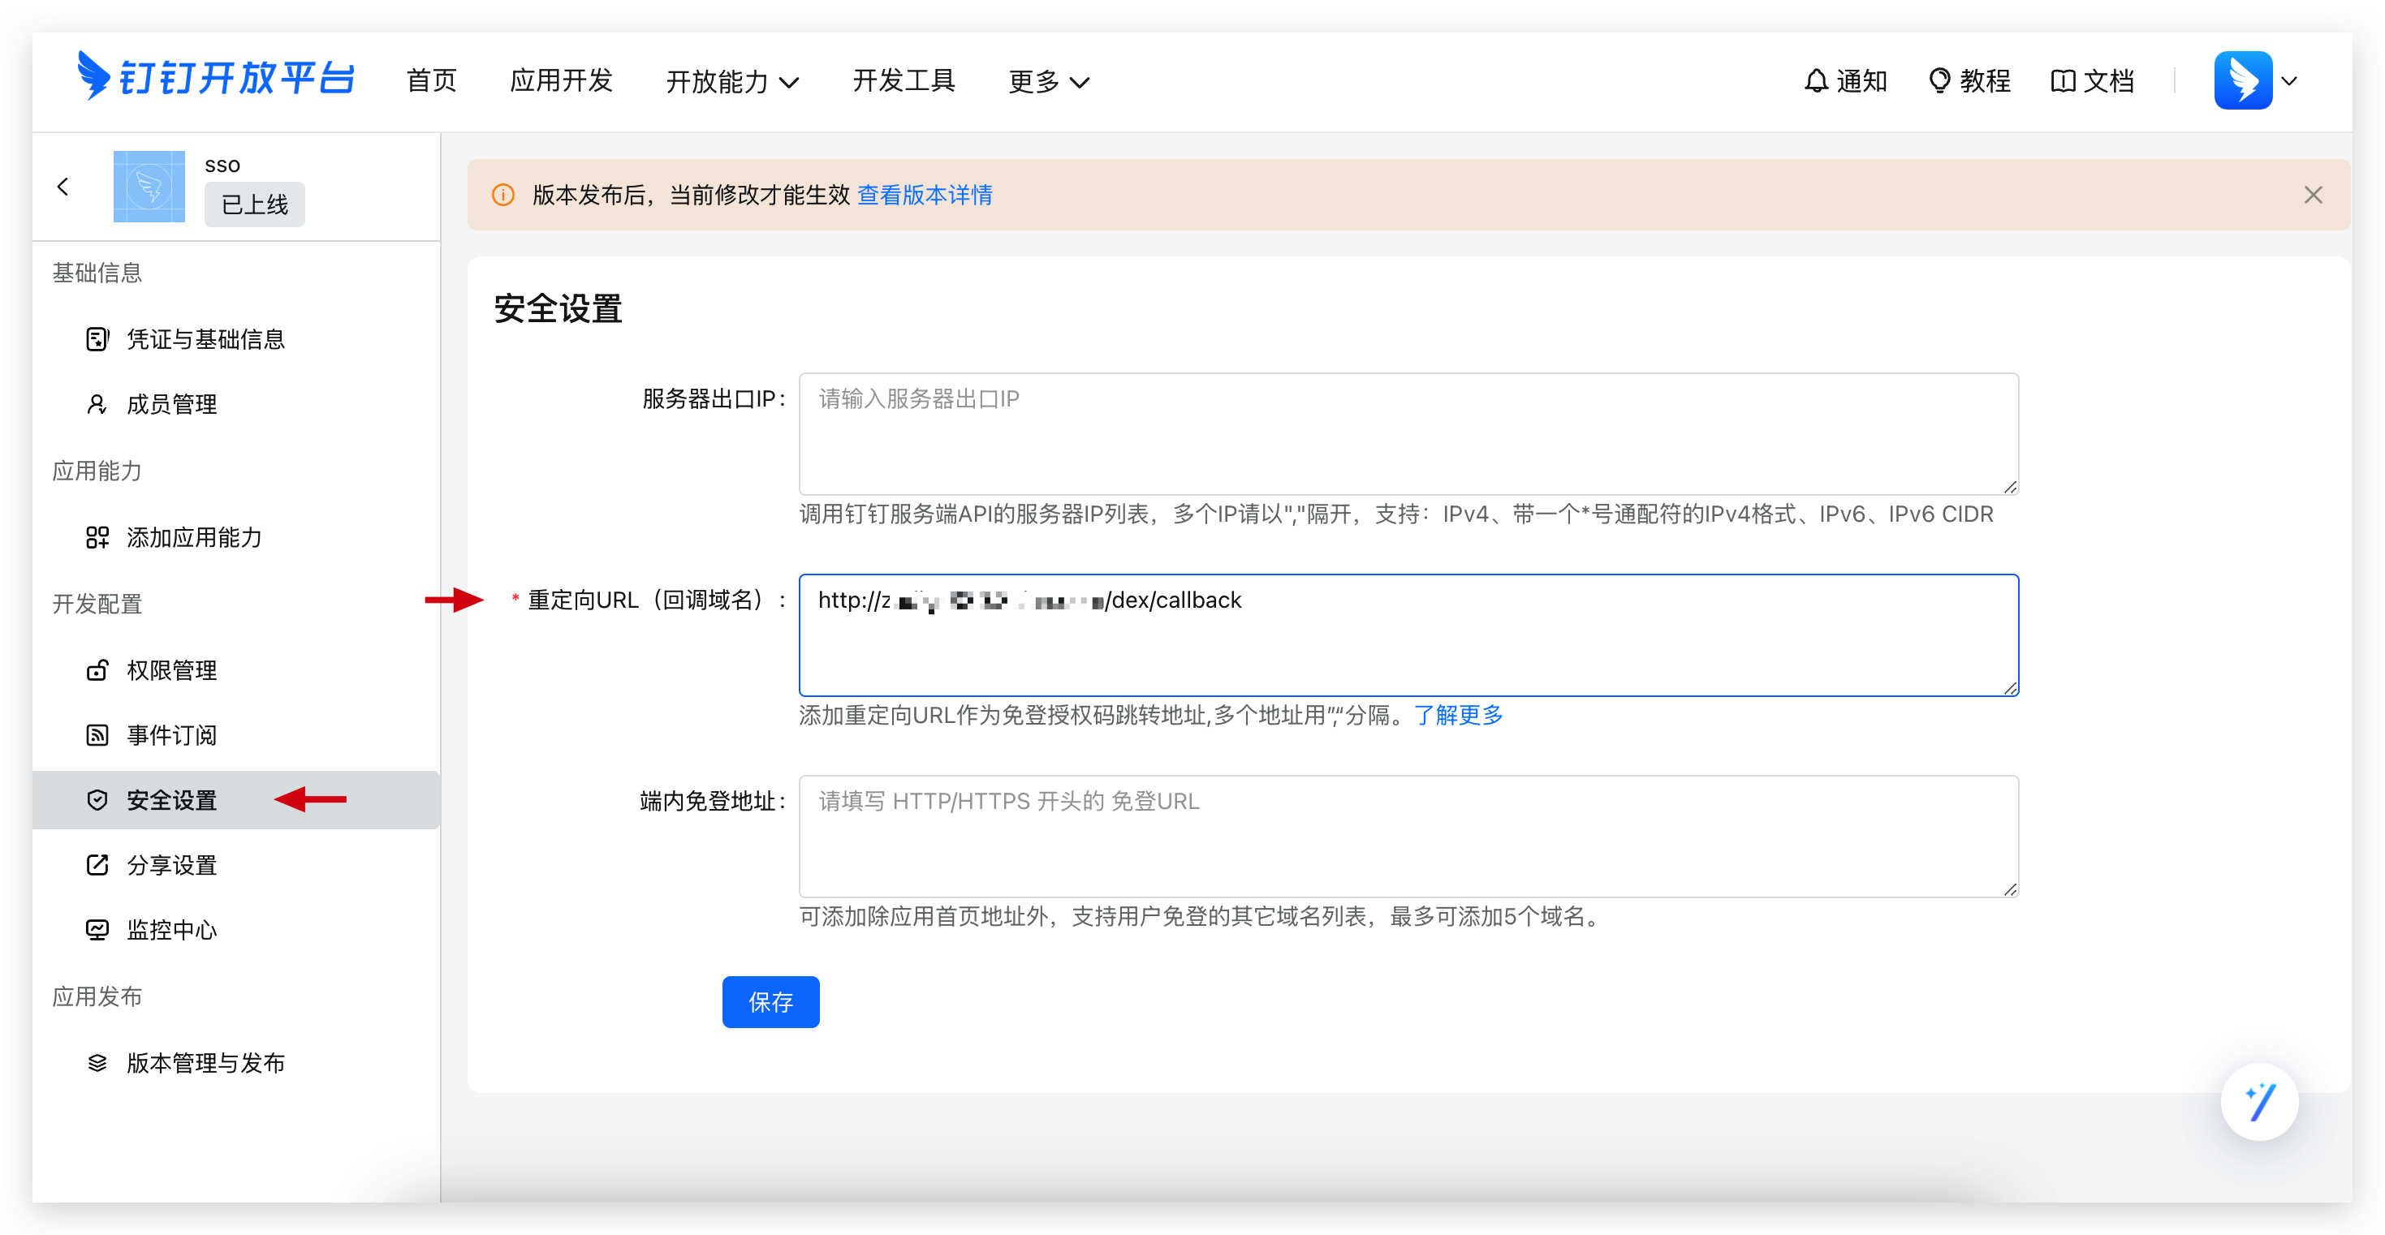This screenshot has width=2385, height=1235.
Task: Click the info icon in warning banner
Action: (x=502, y=196)
